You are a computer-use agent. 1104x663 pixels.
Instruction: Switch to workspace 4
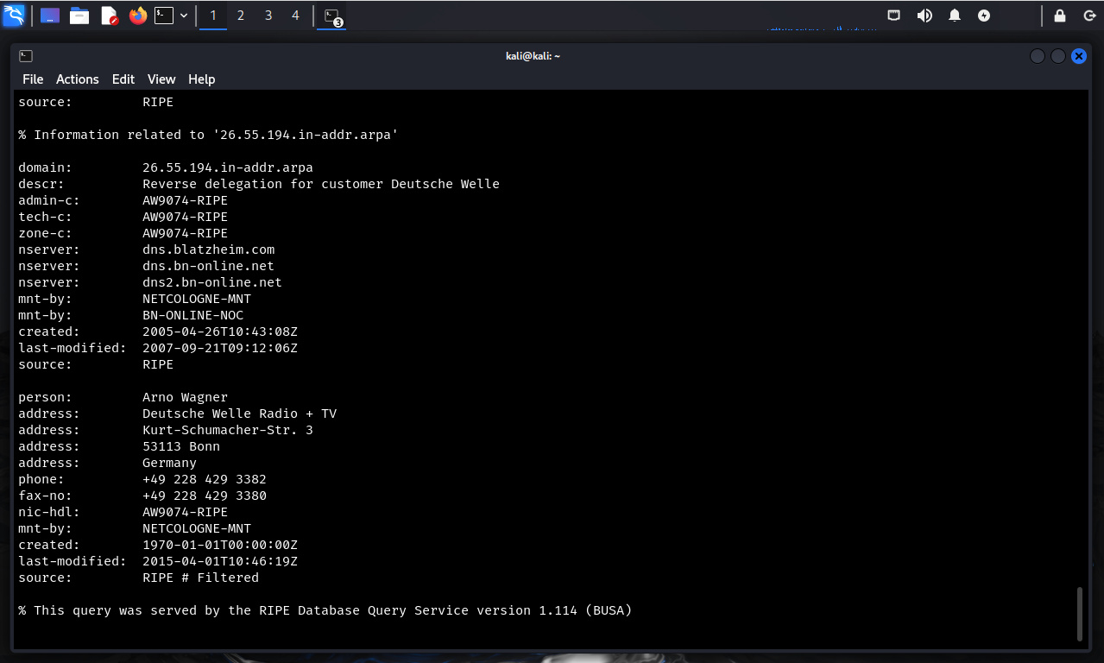296,16
